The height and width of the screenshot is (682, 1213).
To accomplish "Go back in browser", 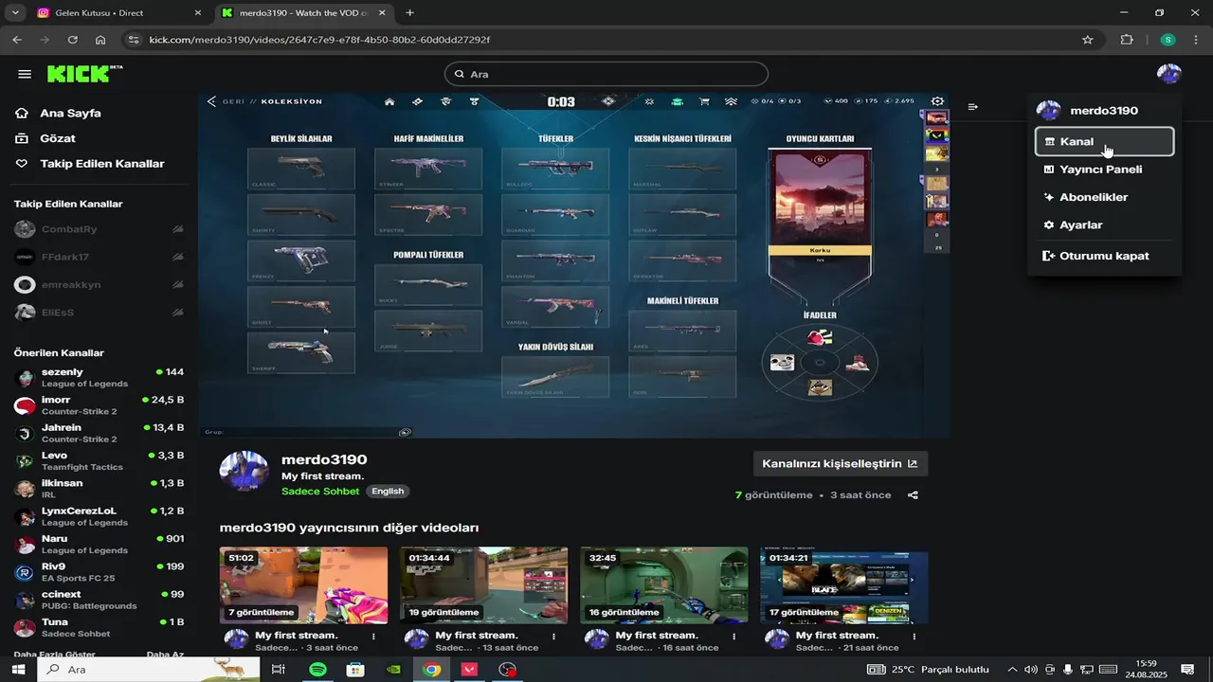I will (17, 40).
